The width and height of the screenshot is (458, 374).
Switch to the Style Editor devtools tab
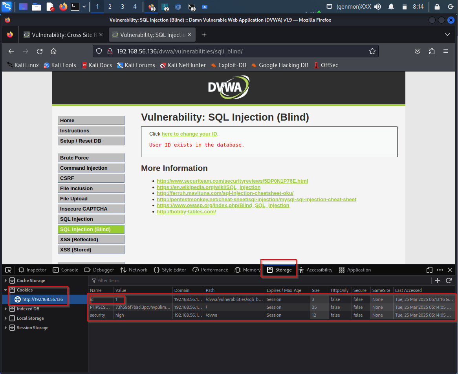point(170,270)
